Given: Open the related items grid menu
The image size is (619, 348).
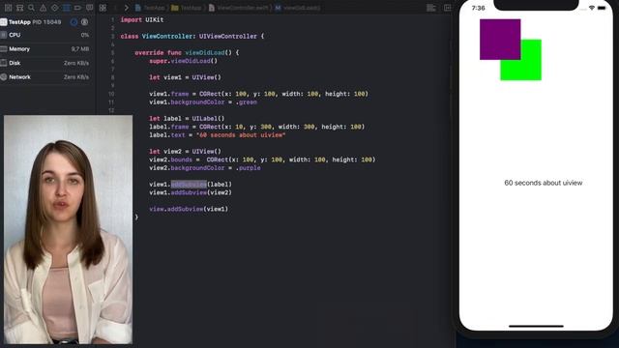Looking at the screenshot, I should coord(103,8).
